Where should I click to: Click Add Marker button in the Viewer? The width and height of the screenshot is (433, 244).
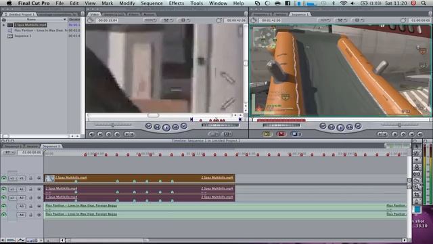coord(117,134)
